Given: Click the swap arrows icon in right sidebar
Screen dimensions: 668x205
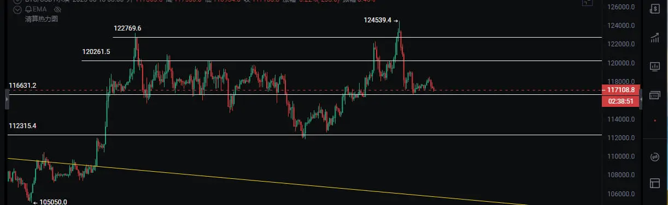Looking at the screenshot, I should click(654, 157).
